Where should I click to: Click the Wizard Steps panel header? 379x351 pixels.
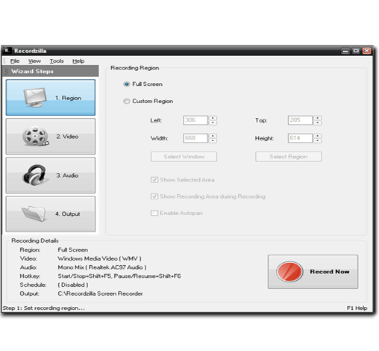coord(50,71)
